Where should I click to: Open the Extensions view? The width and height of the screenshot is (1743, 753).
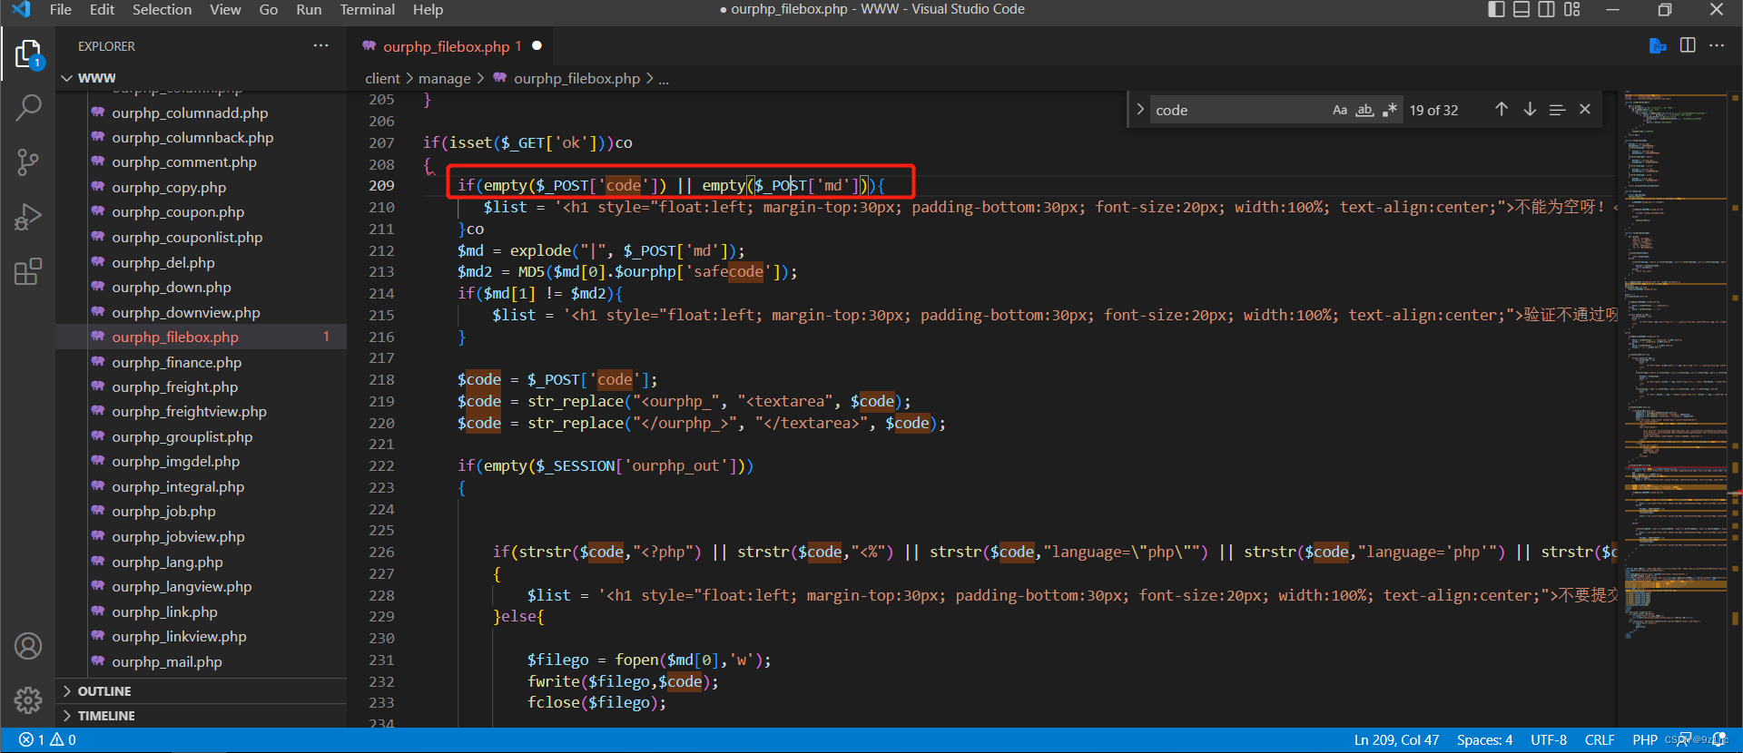click(x=28, y=271)
